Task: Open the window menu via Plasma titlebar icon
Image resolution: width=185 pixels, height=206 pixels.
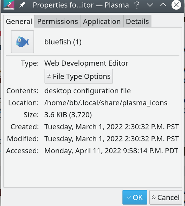Action: pyautogui.click(x=9, y=5)
